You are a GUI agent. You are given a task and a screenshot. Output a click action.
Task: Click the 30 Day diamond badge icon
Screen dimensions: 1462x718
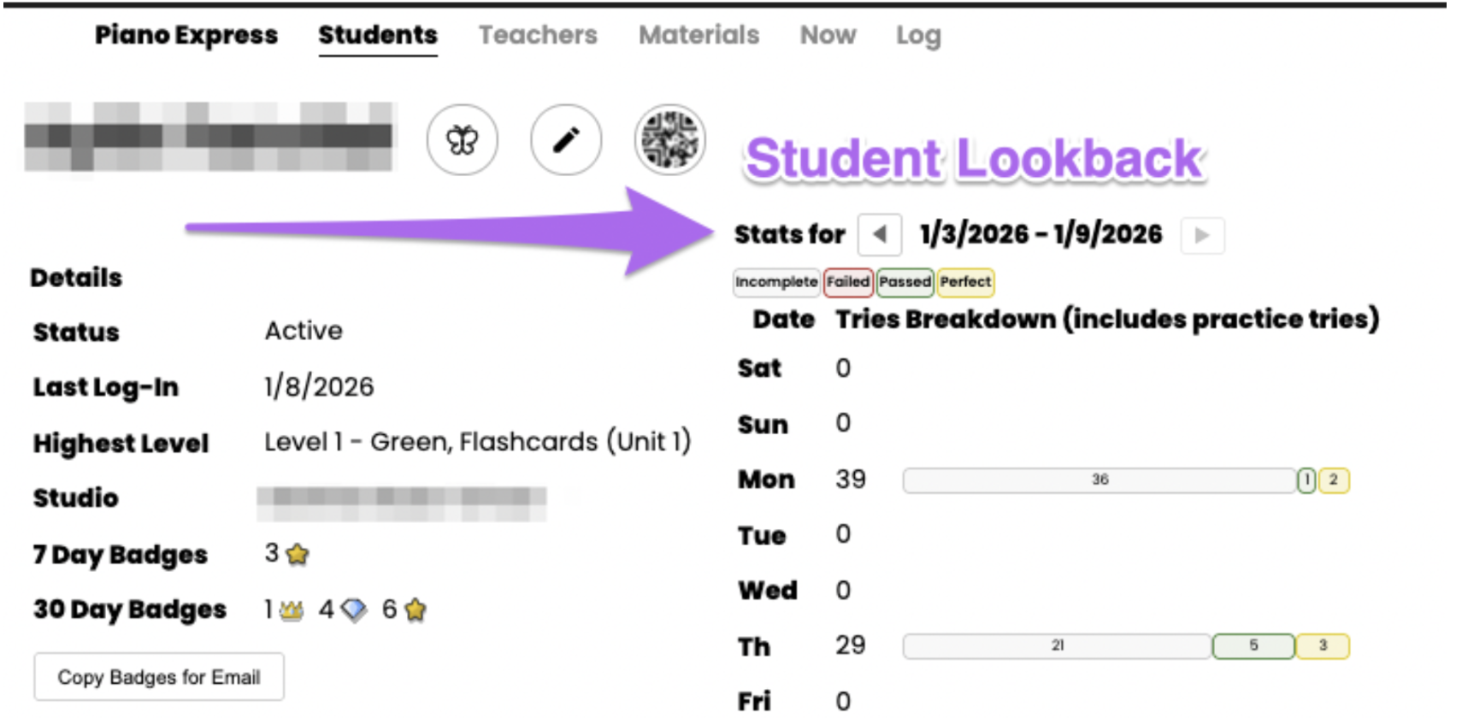[x=353, y=610]
